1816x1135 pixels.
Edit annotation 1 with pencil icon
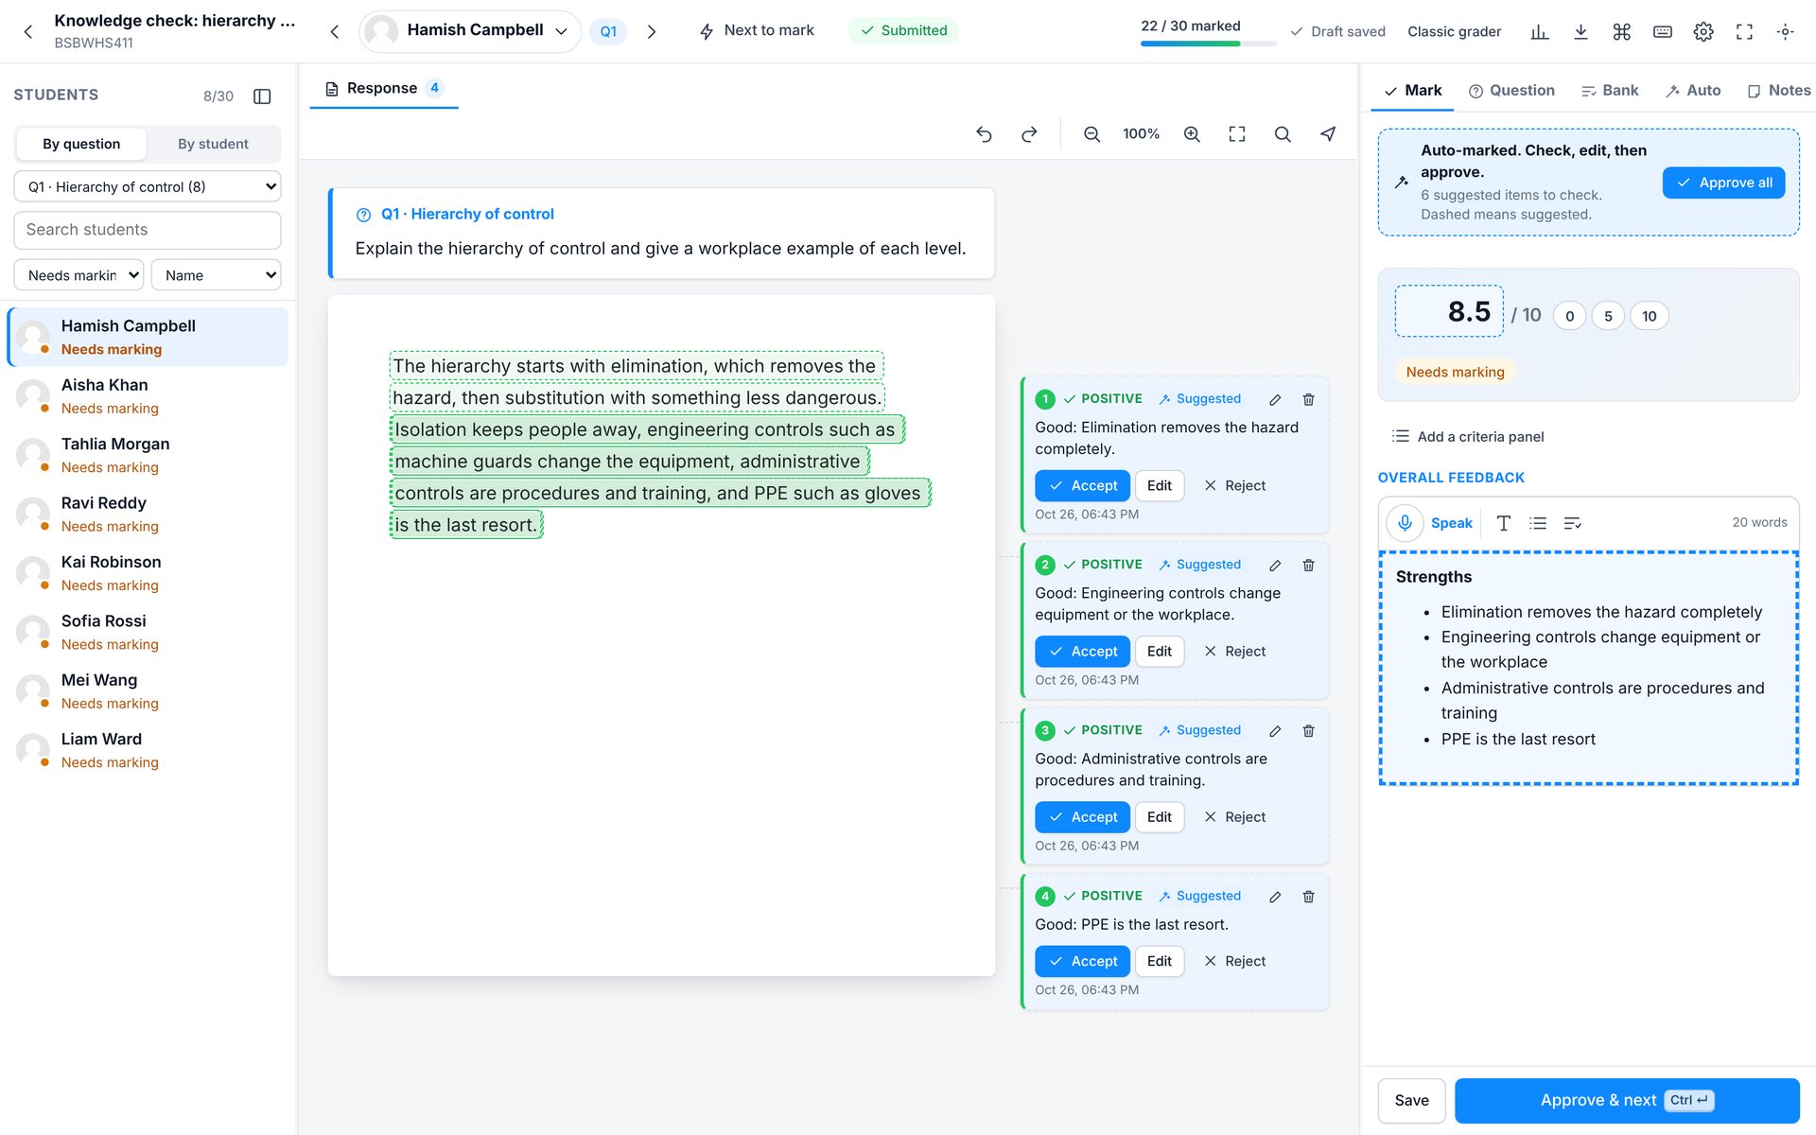point(1275,399)
